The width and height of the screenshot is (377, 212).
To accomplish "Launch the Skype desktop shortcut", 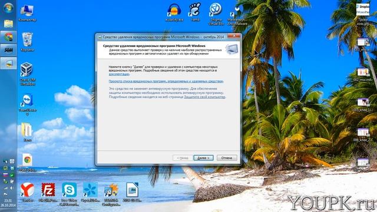I will coord(70,194).
